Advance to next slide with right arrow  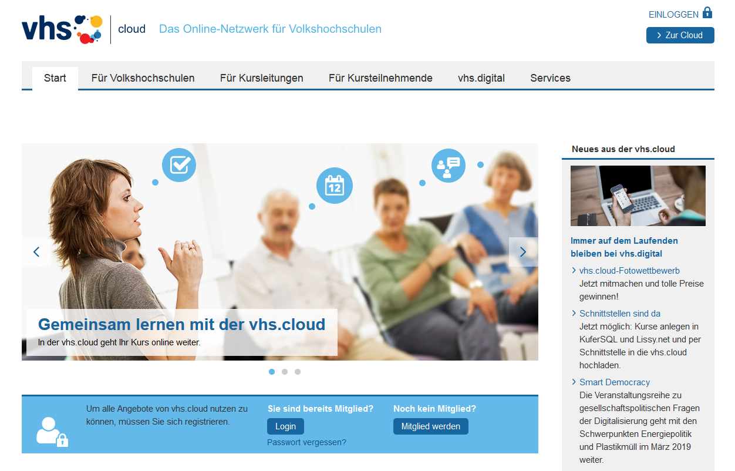[x=523, y=252]
